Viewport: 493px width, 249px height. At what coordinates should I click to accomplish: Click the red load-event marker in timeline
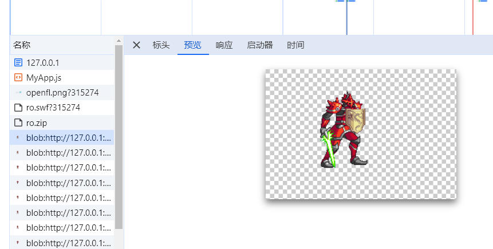tap(472, 17)
